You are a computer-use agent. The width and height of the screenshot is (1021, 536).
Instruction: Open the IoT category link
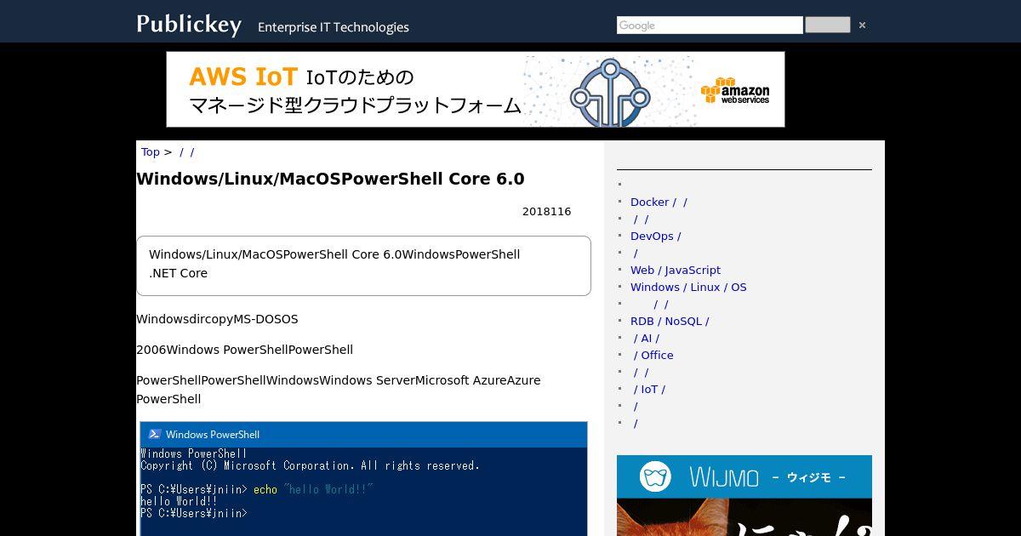tap(649, 390)
